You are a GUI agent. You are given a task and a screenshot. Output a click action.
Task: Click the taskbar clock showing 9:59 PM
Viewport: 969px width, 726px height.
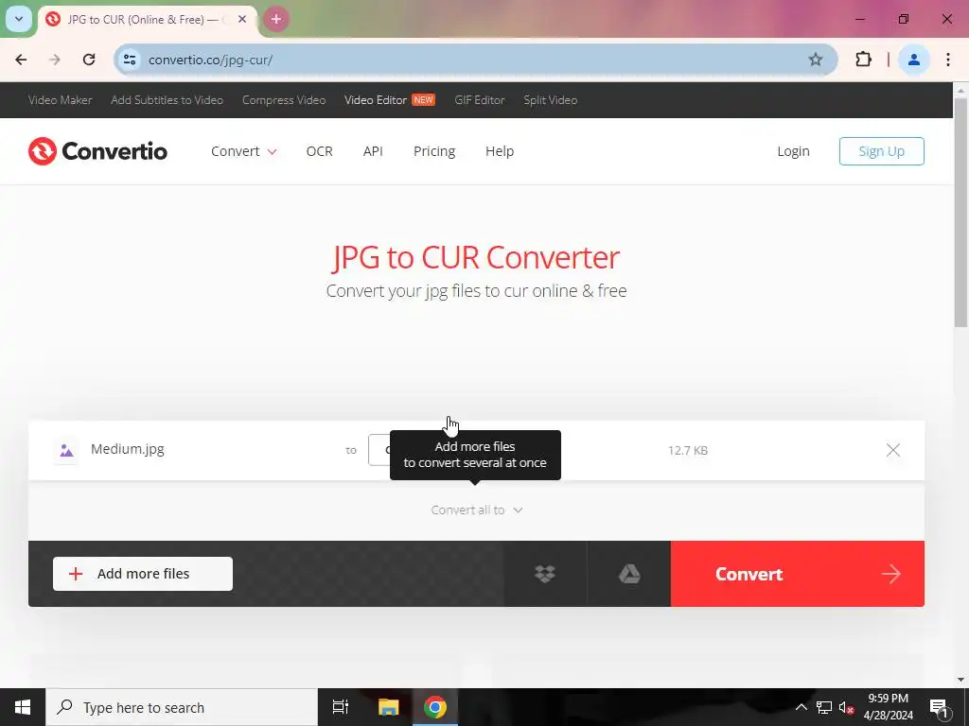pos(888,707)
